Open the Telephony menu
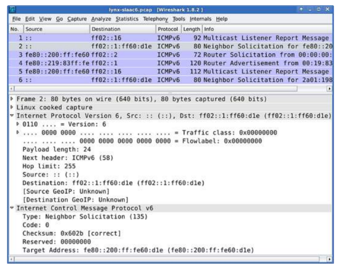 click(x=155, y=19)
